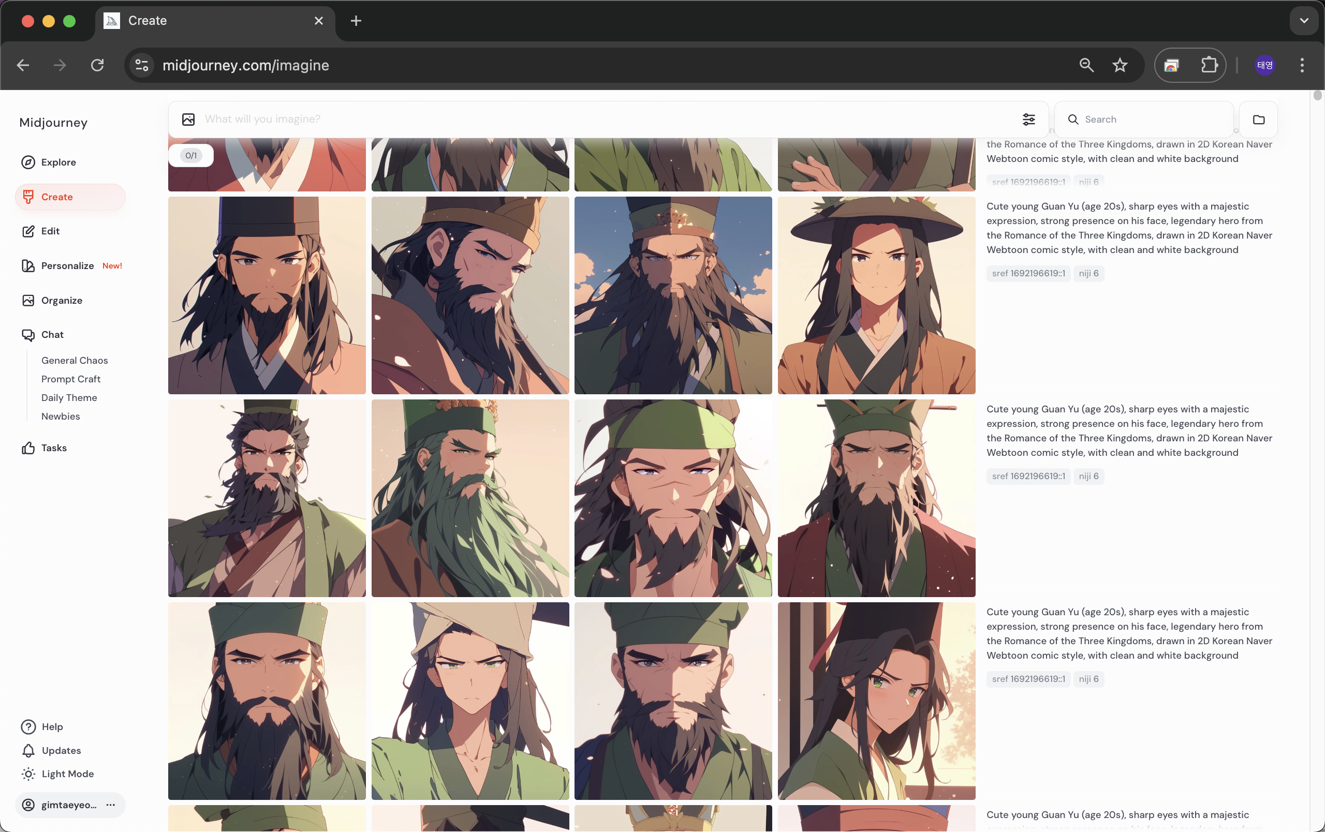The image size is (1325, 832).
Task: Click the sref tag beside the bottom full row
Action: pyautogui.click(x=1028, y=678)
